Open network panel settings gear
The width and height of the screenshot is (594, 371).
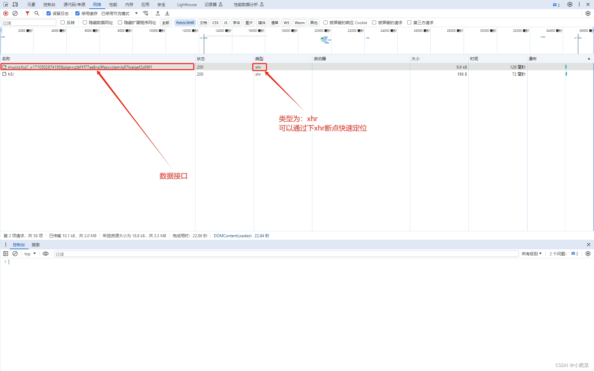(588, 13)
